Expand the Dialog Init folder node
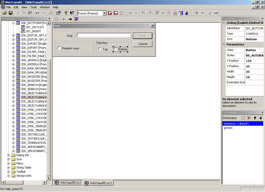Viewport: 265px width, 192px height. 9,155
